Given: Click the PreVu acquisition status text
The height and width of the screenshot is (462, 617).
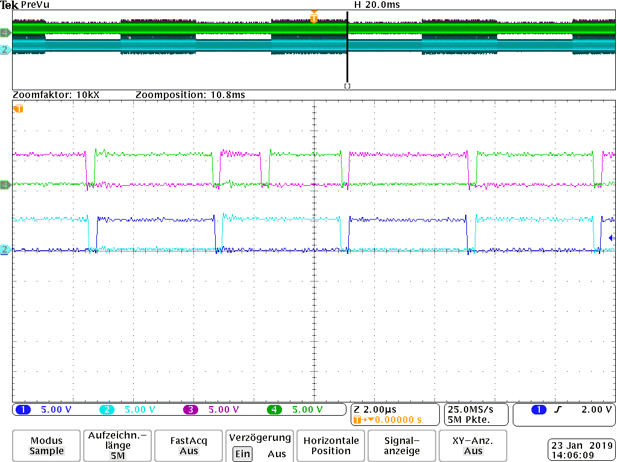Looking at the screenshot, I should (x=35, y=5).
